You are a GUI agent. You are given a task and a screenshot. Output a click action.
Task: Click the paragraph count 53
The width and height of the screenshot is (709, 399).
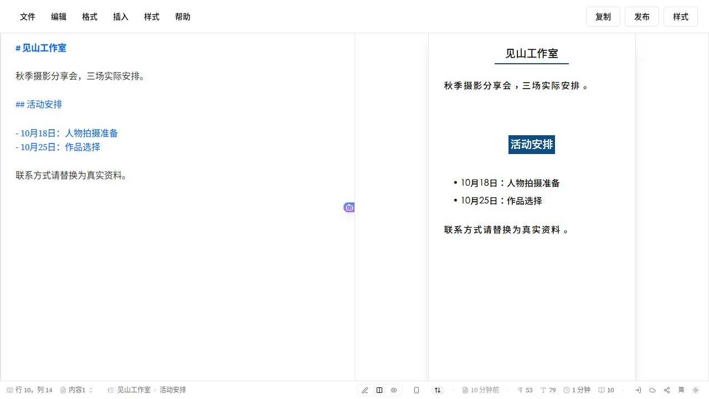coord(525,390)
